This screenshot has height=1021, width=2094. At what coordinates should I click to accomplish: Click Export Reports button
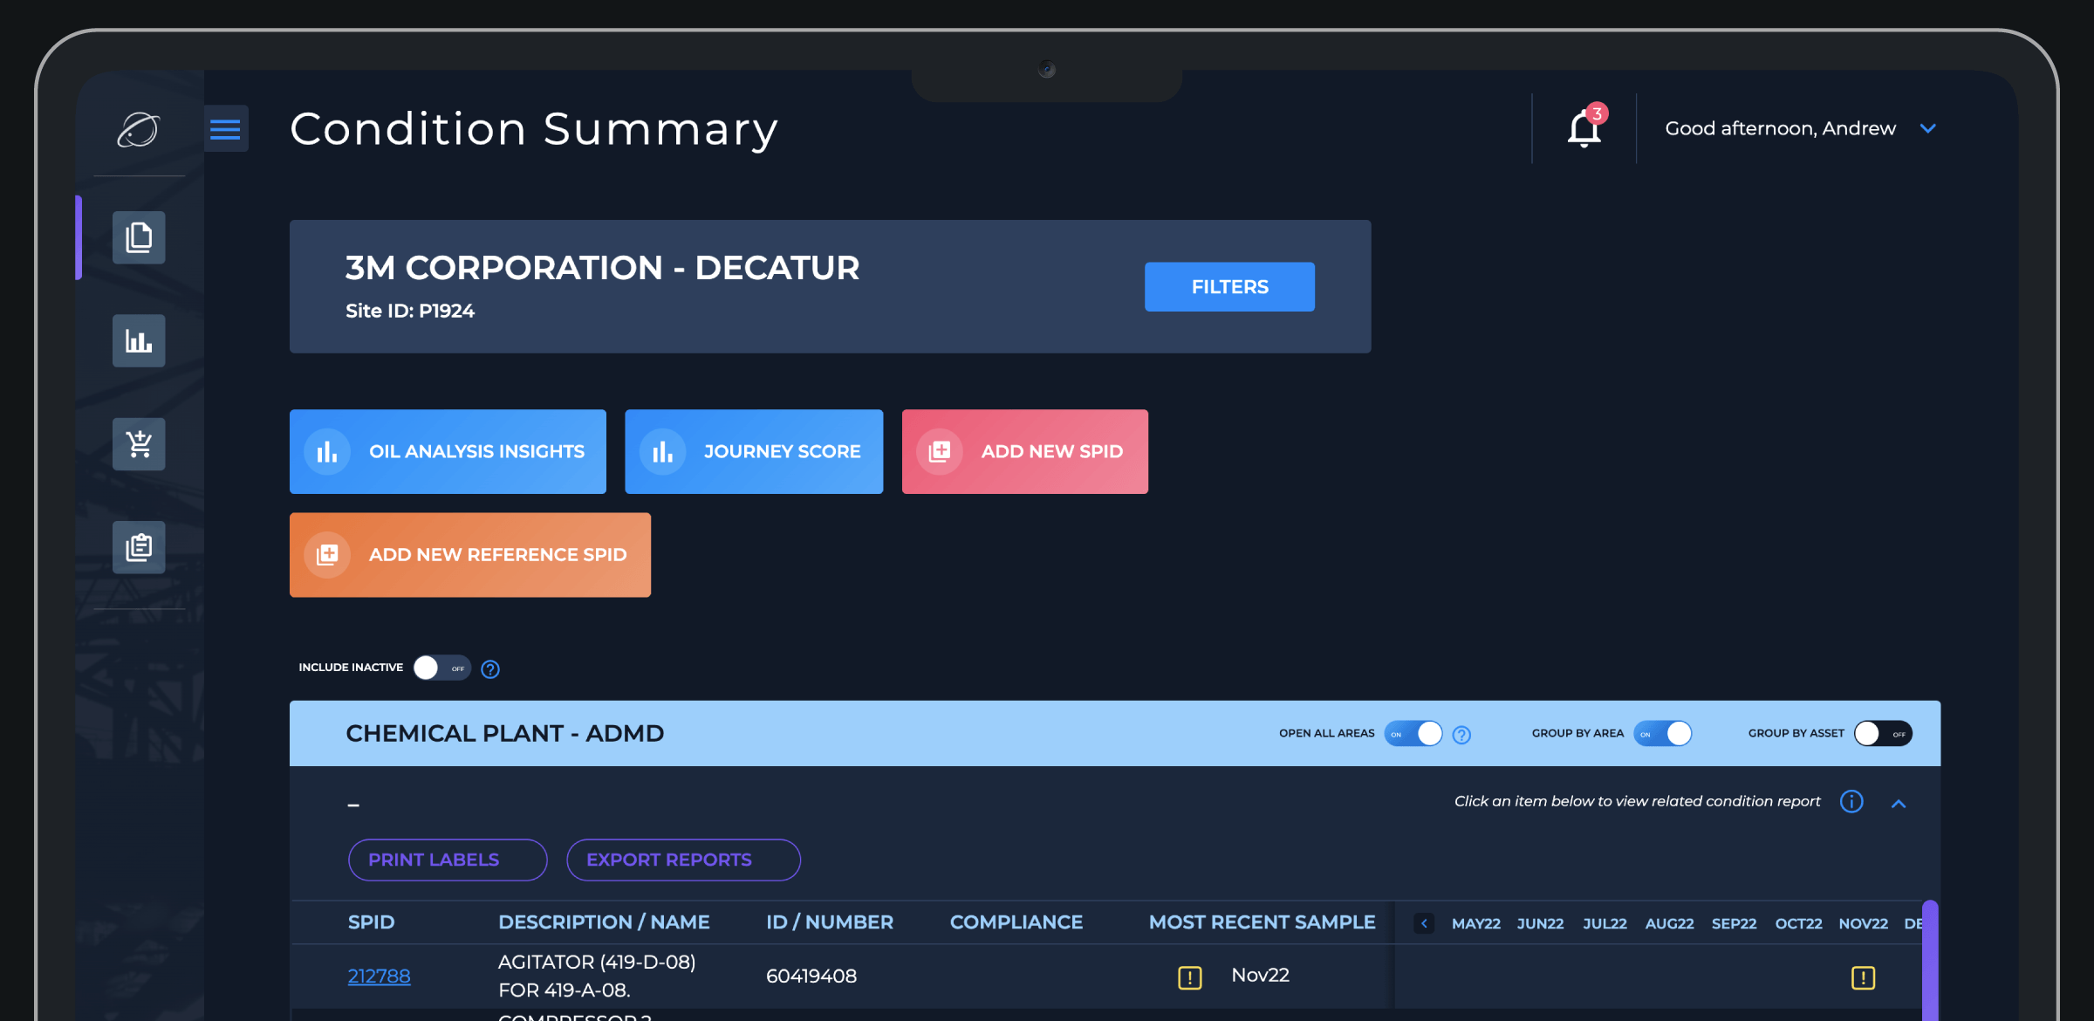[x=683, y=860]
